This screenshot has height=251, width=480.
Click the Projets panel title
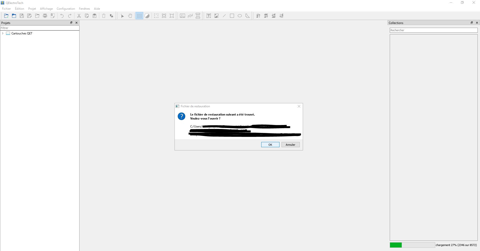(x=6, y=23)
